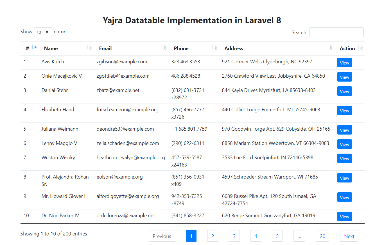Sort the Action column using its sort arrows
The image size is (384, 245).
(x=359, y=48)
